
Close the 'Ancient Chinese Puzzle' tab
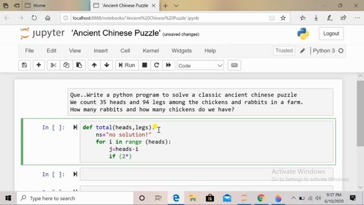[x=154, y=6]
